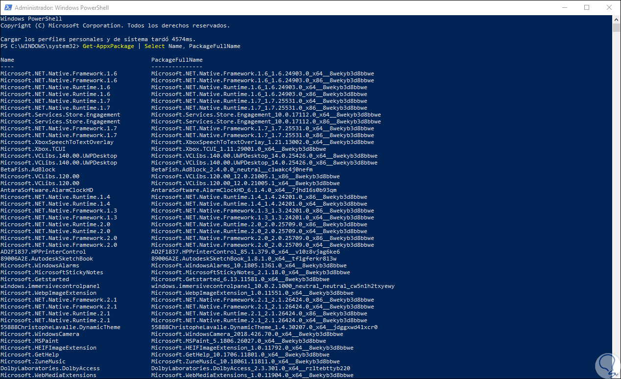Click 'Microsoft.MSPaint' name entry
Viewport: 621px width, 379px height.
(29, 341)
